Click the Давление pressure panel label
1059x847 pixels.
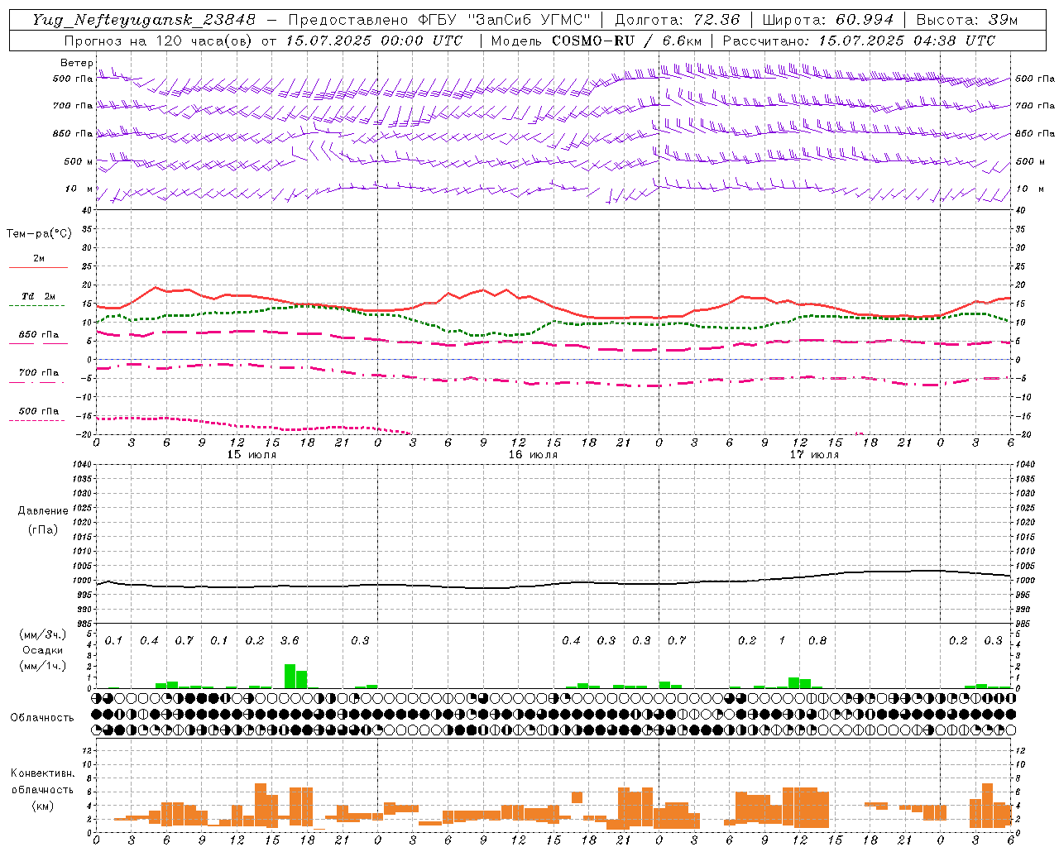pos(43,511)
